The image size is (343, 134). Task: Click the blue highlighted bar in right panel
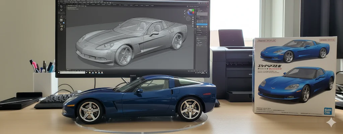[x=202, y=24]
